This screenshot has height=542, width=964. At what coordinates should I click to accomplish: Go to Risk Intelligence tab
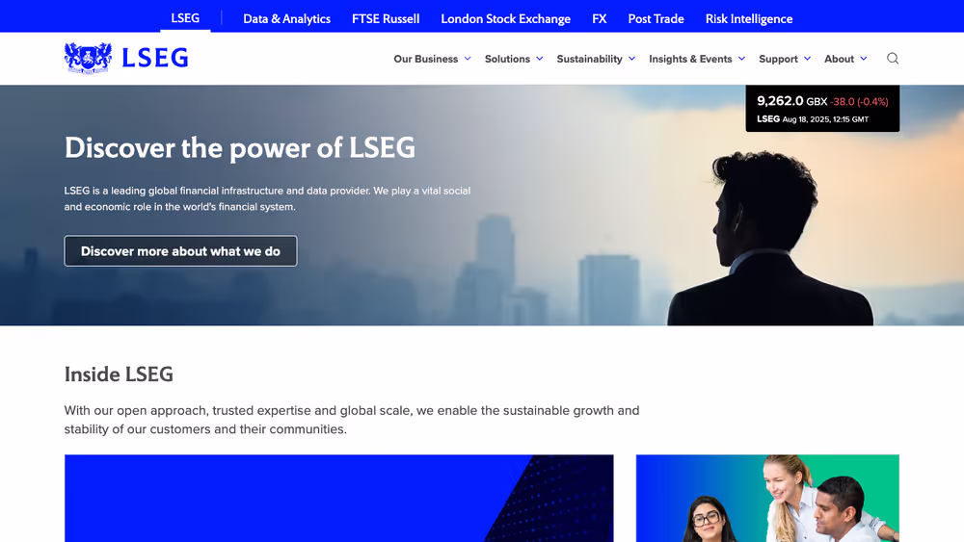(749, 19)
